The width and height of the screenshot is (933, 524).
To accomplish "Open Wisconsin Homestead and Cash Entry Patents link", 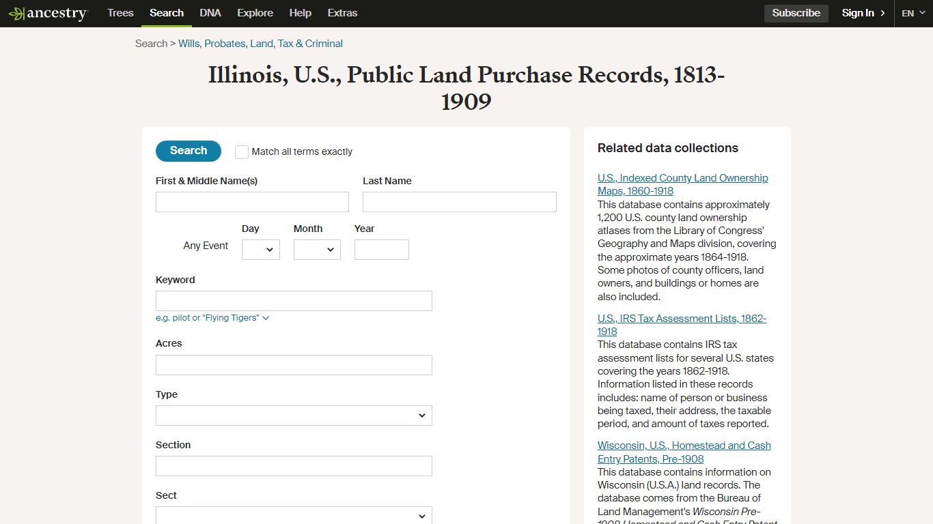I will coord(684,452).
